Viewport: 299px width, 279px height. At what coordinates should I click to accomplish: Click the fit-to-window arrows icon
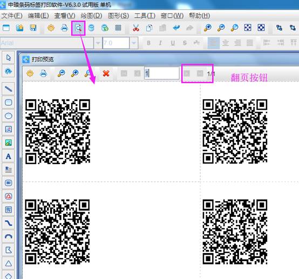(248, 28)
